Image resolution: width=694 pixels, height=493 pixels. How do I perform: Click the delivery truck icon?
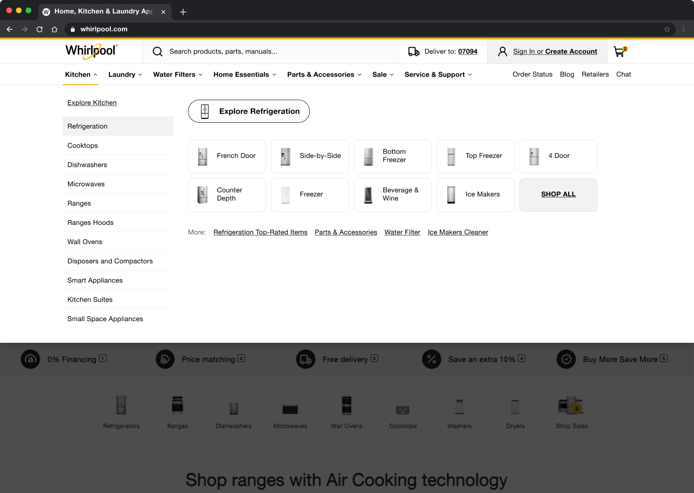point(414,52)
